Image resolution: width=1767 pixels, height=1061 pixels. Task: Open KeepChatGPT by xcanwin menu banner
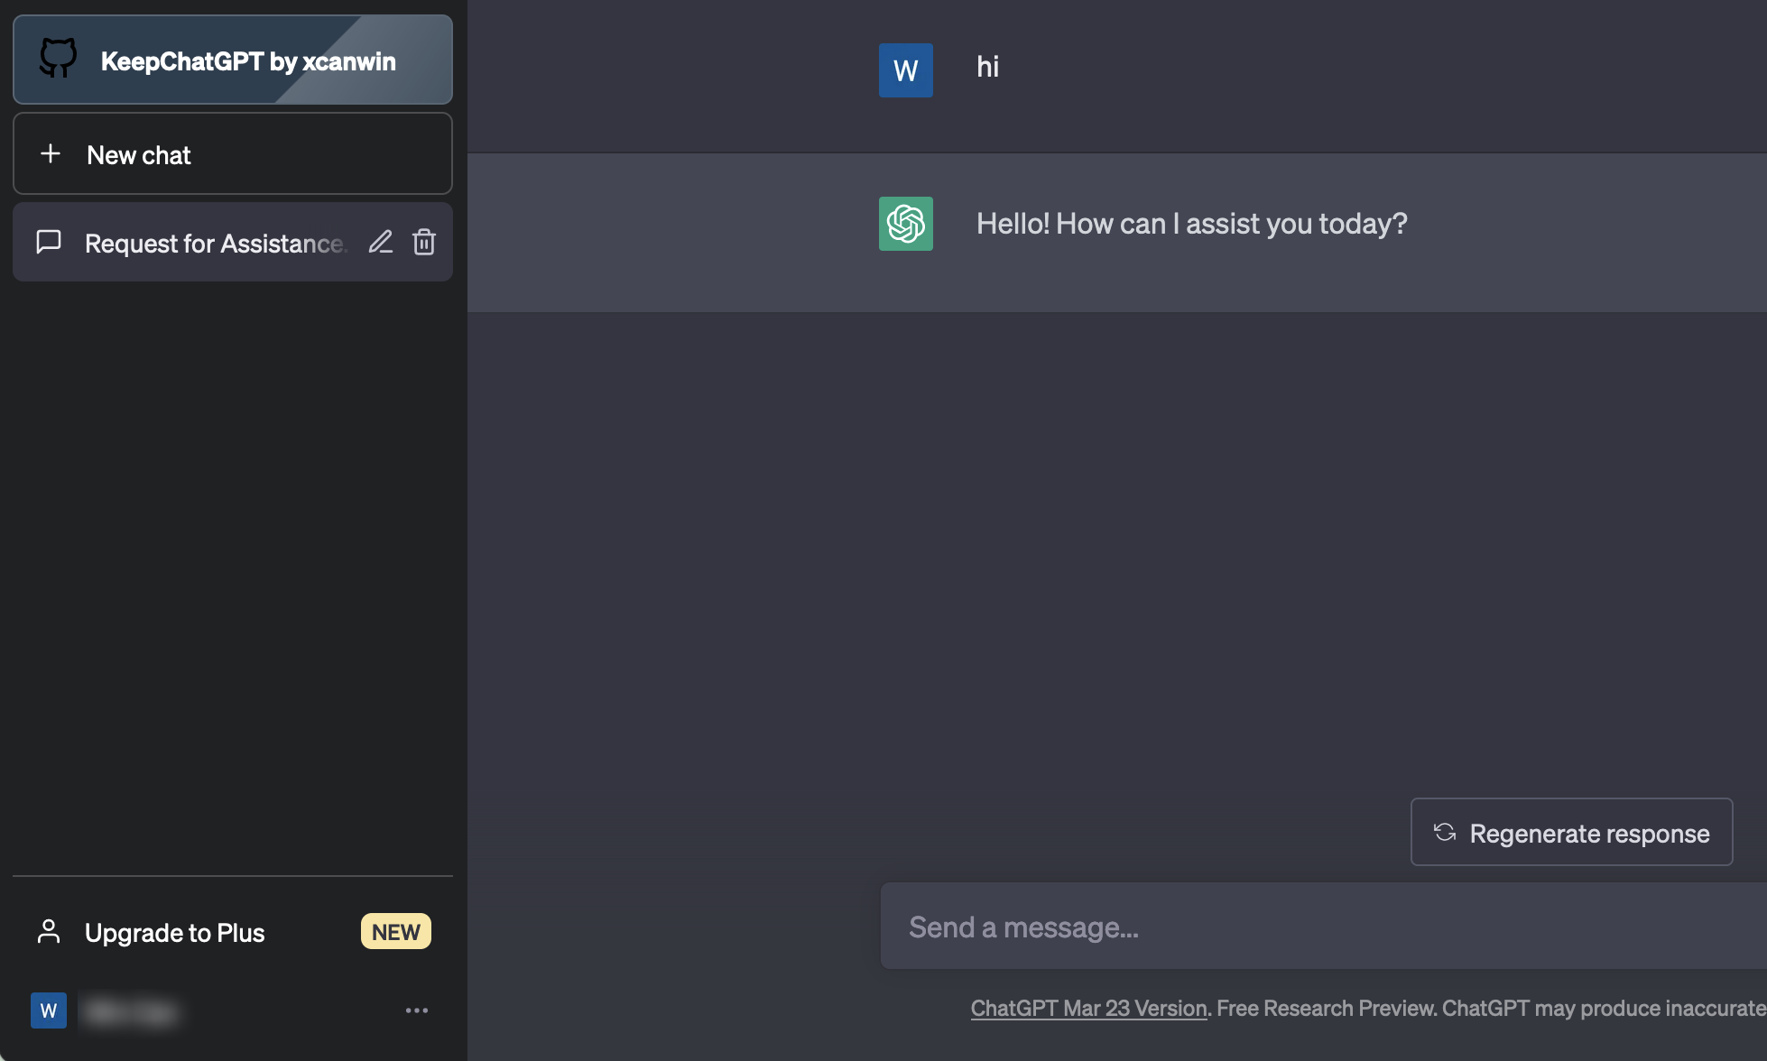click(248, 60)
